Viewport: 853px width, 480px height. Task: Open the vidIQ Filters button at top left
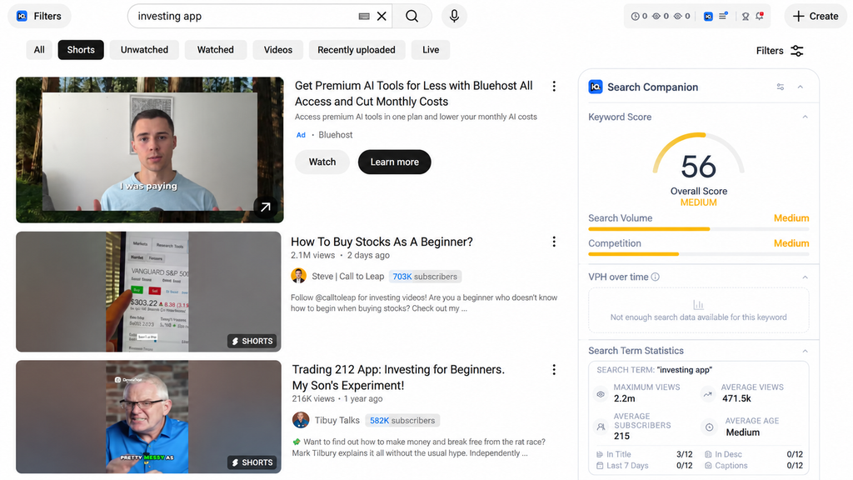pyautogui.click(x=39, y=17)
